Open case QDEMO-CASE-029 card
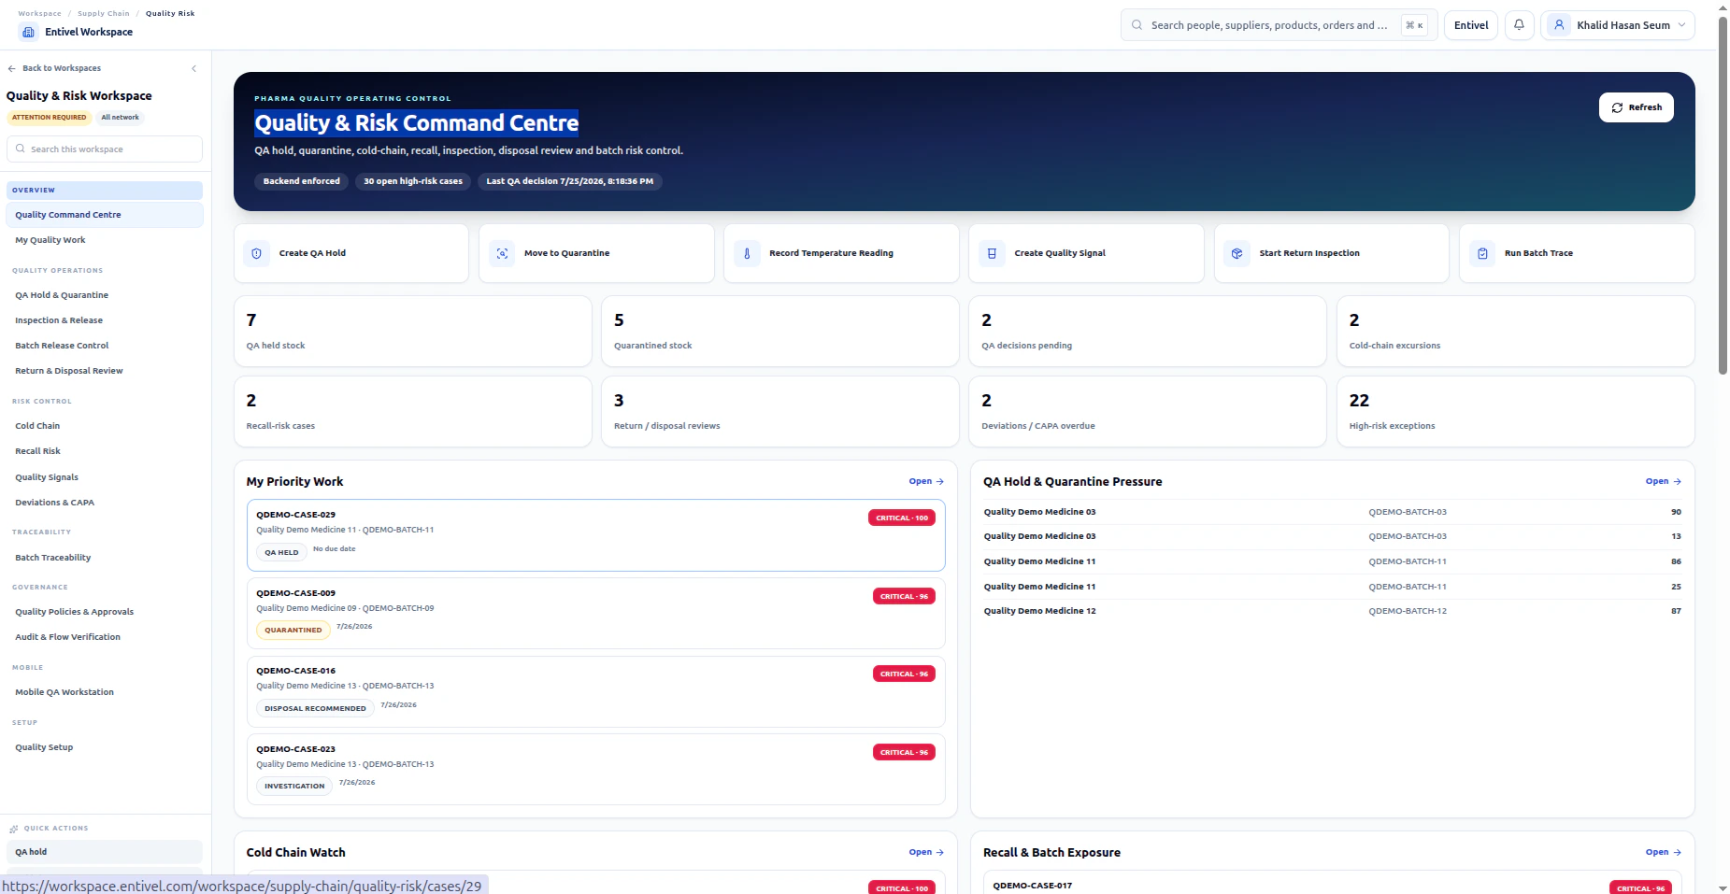 [596, 535]
